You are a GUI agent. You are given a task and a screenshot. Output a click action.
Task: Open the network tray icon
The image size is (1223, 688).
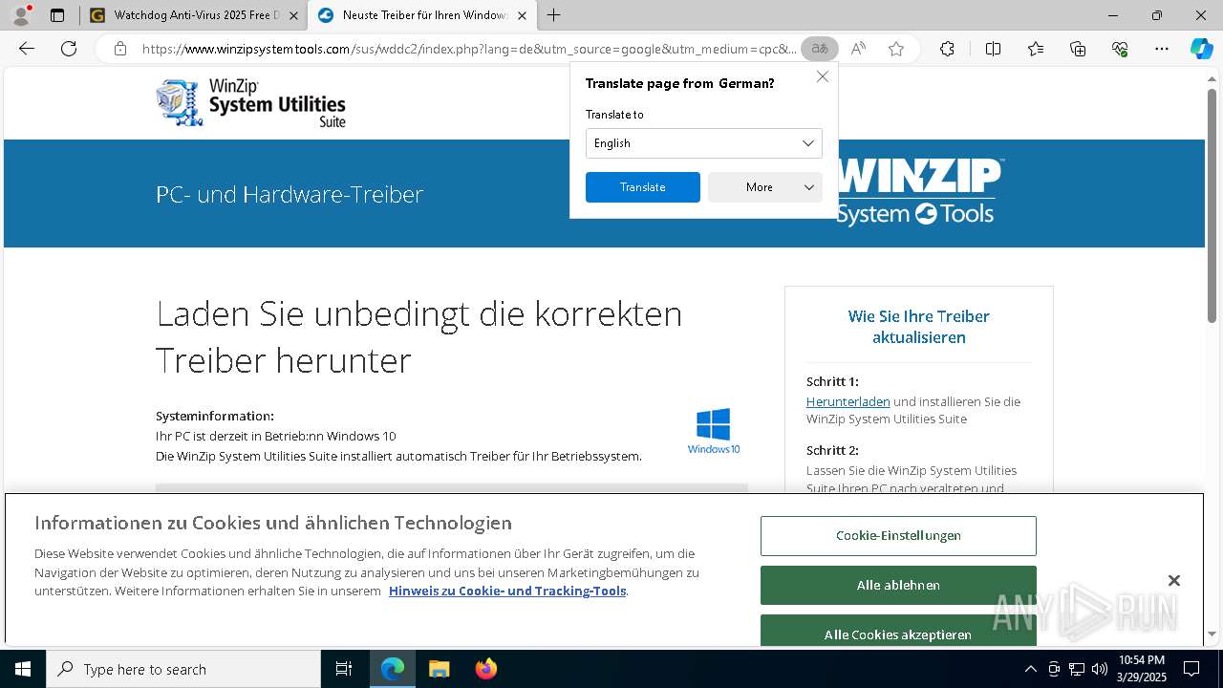point(1077,669)
